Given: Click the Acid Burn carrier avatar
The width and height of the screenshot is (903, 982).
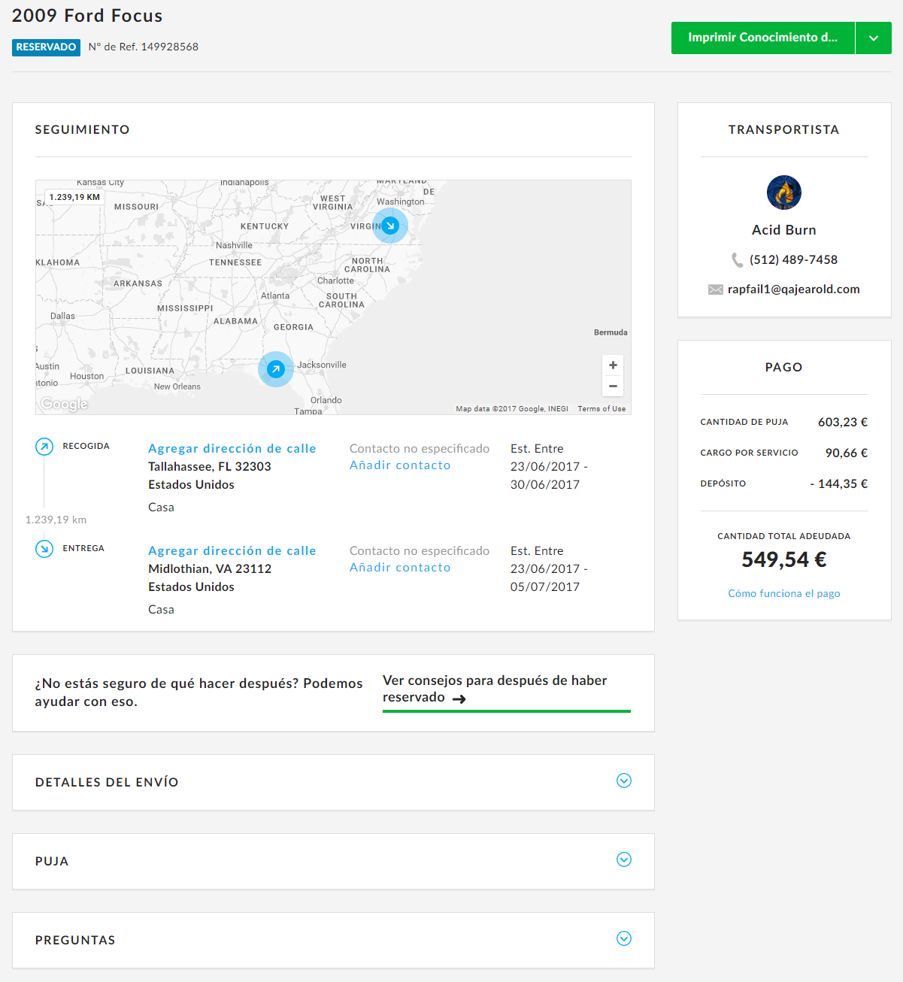Looking at the screenshot, I should [783, 192].
